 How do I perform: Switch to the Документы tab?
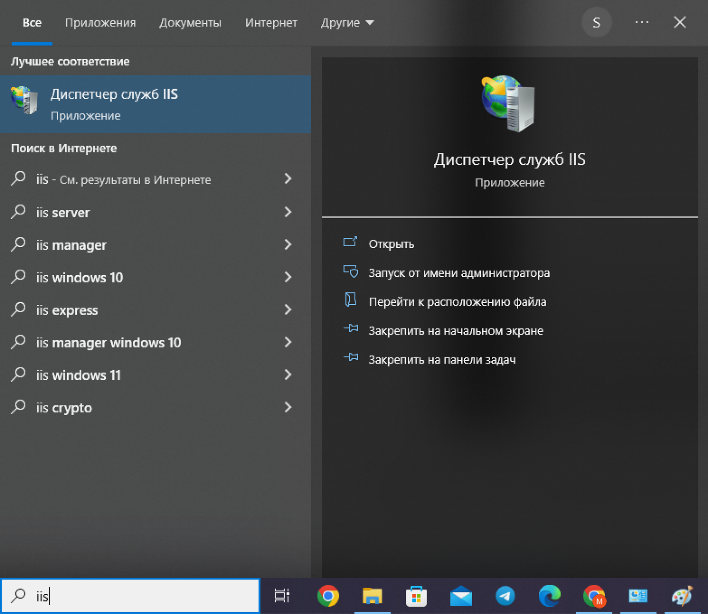(190, 23)
